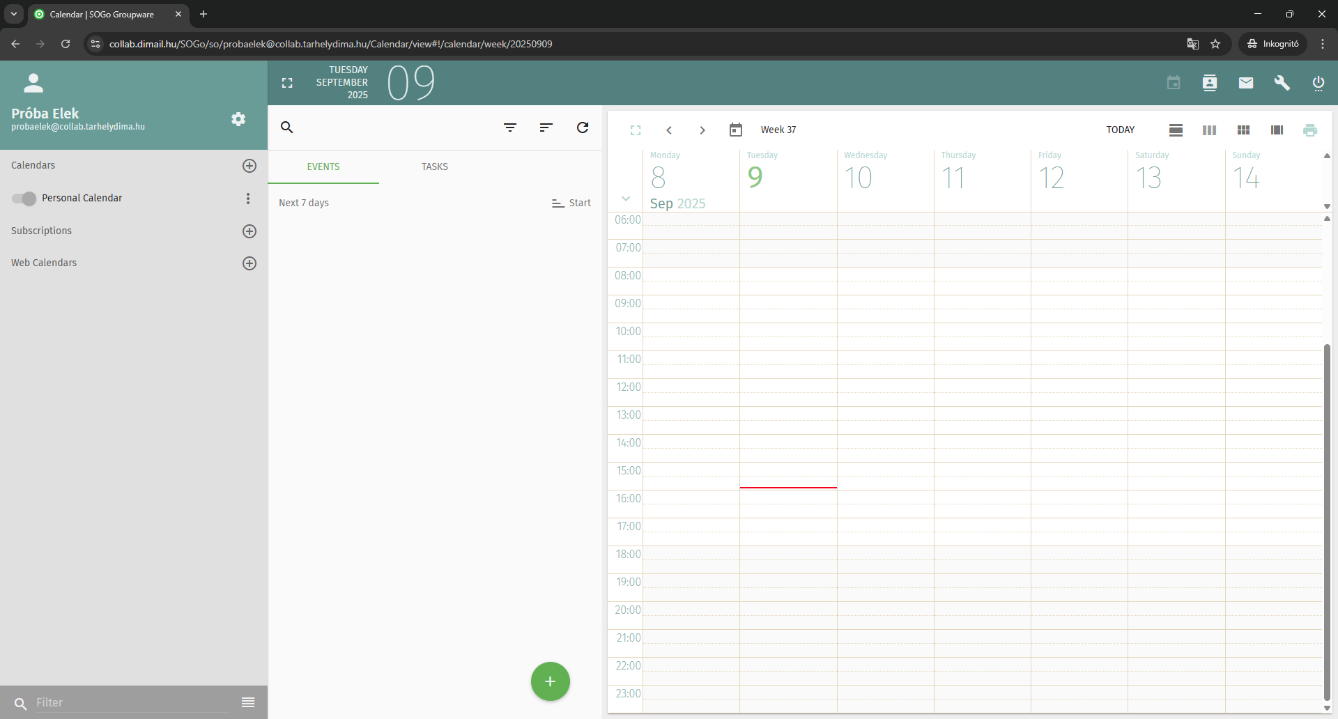Switch to month view icon
Screen dimensions: 1338x719
click(1243, 130)
